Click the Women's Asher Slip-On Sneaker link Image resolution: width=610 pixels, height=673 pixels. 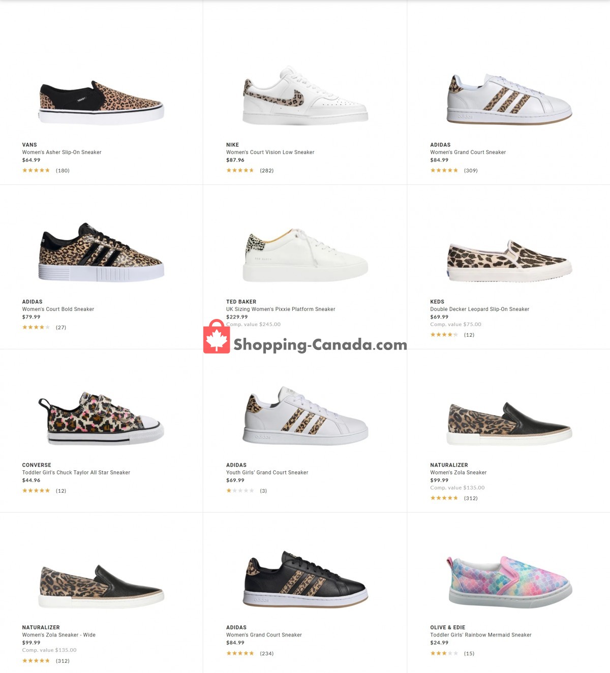[x=62, y=152]
